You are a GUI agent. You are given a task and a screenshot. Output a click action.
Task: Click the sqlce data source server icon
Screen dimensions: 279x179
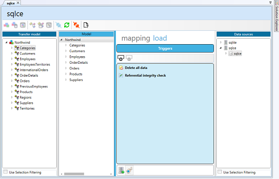click(x=226, y=48)
